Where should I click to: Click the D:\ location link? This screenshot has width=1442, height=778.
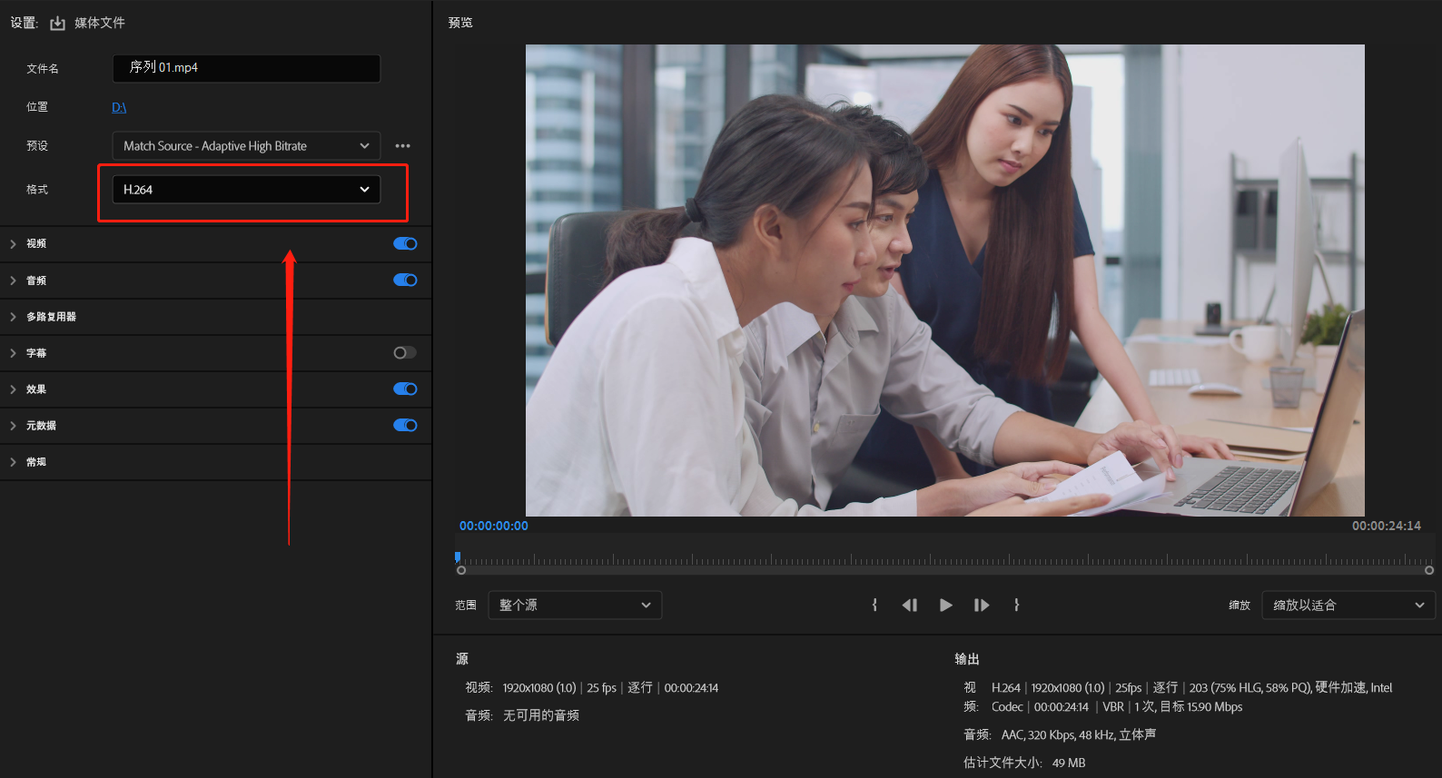(x=119, y=107)
